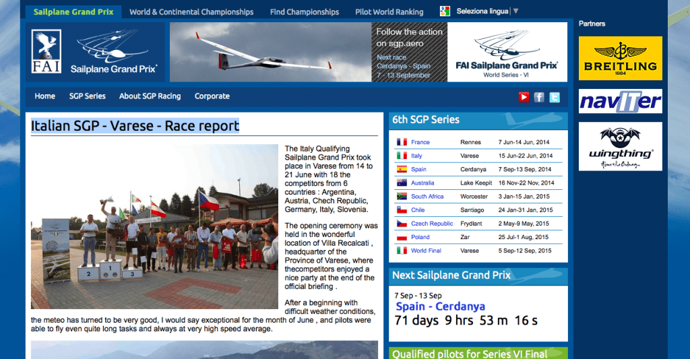
Task: Click the Wingthing partner logo
Action: 620,146
